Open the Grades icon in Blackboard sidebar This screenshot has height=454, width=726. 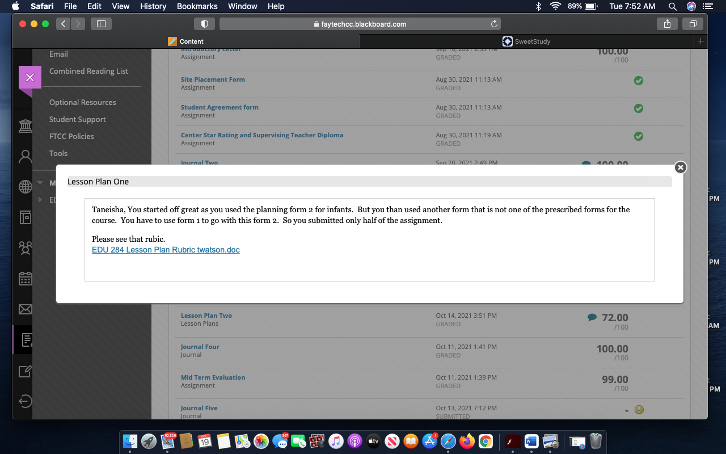coord(26,340)
